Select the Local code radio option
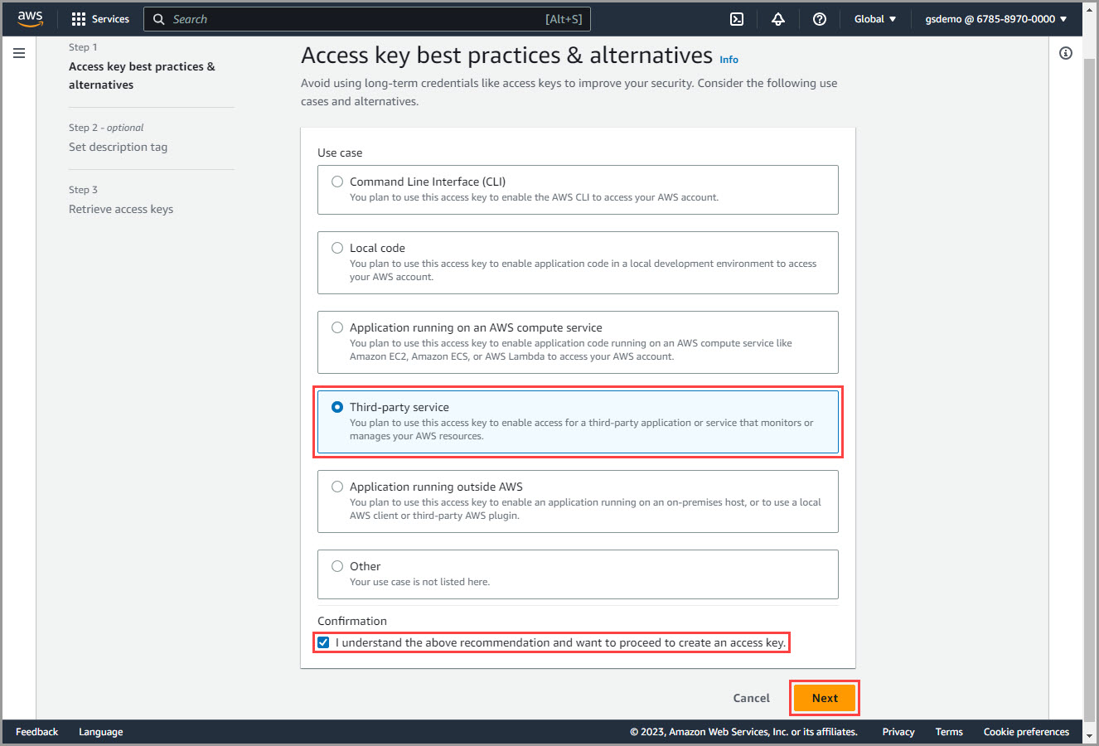Screen dimensions: 1099x746 337,248
